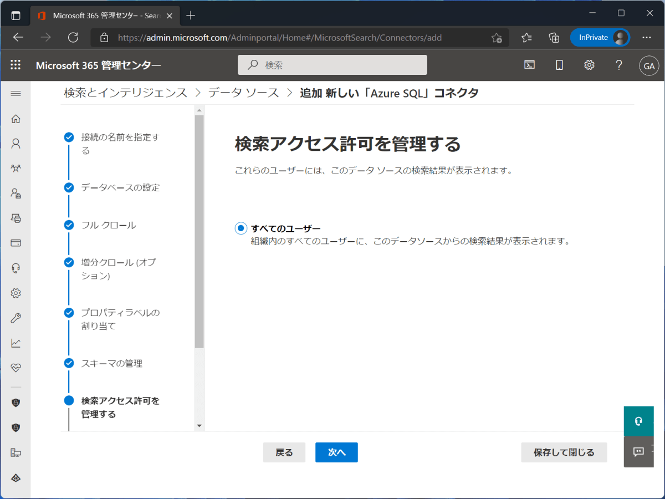Close the Microsoft 365 管理センター tab

click(x=170, y=16)
